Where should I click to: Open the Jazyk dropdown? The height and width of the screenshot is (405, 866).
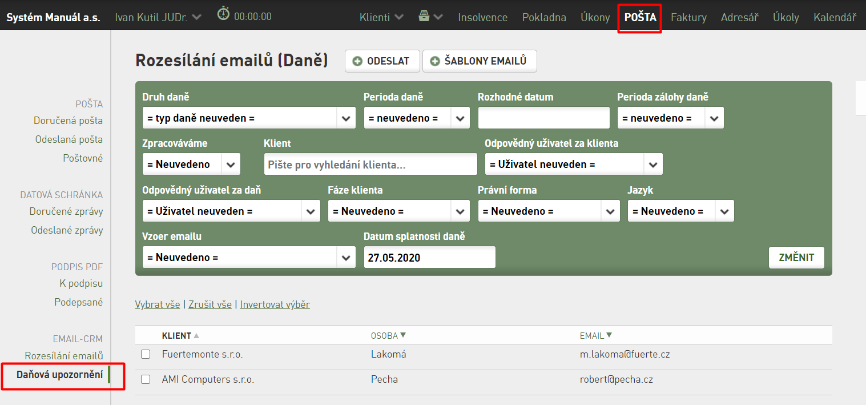[680, 211]
